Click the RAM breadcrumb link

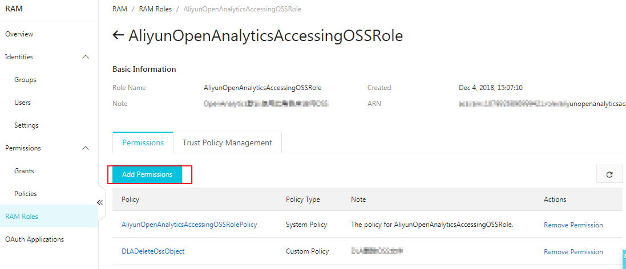[120, 9]
